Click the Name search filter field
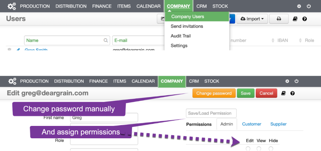Image resolution: width=321 pixels, height=151 pixels. 67,40
